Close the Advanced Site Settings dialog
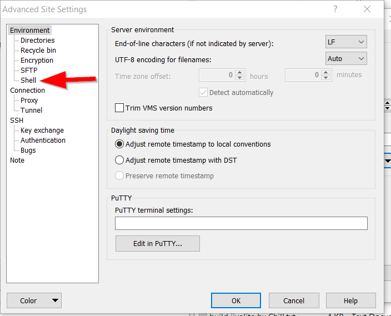Image resolution: width=391 pixels, height=316 pixels. point(367,9)
